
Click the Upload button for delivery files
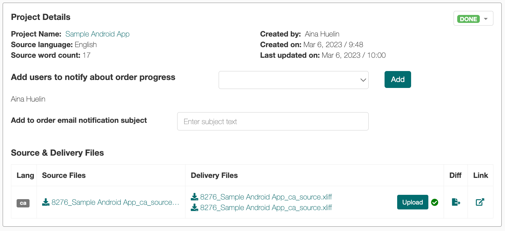coord(412,202)
